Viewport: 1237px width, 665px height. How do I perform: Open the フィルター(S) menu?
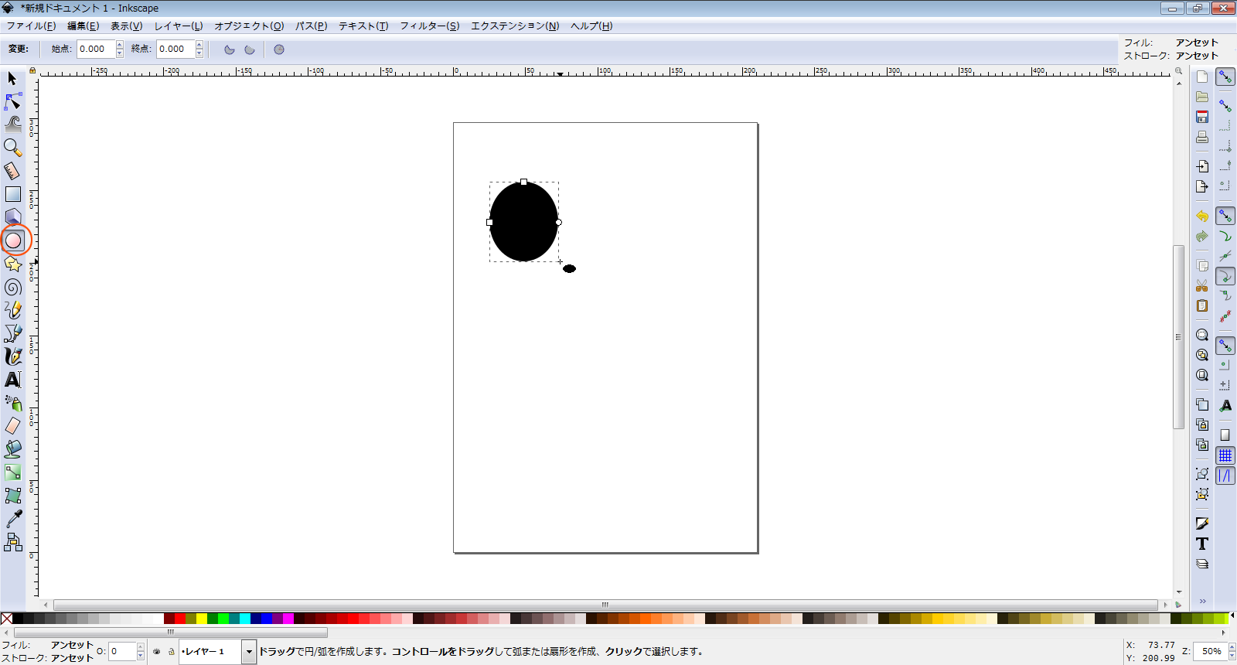(429, 26)
